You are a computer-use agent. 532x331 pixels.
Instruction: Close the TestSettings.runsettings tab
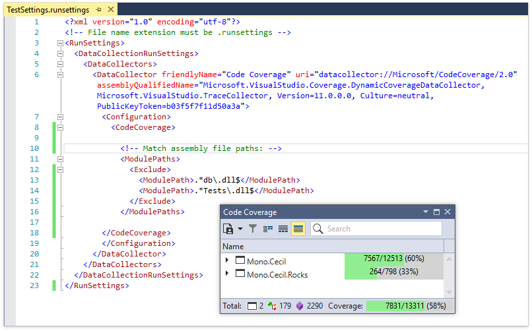point(110,10)
